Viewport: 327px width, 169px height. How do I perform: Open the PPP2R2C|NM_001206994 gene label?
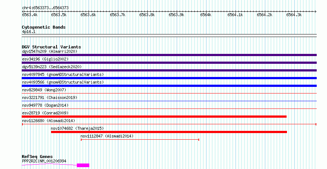tap(44, 161)
